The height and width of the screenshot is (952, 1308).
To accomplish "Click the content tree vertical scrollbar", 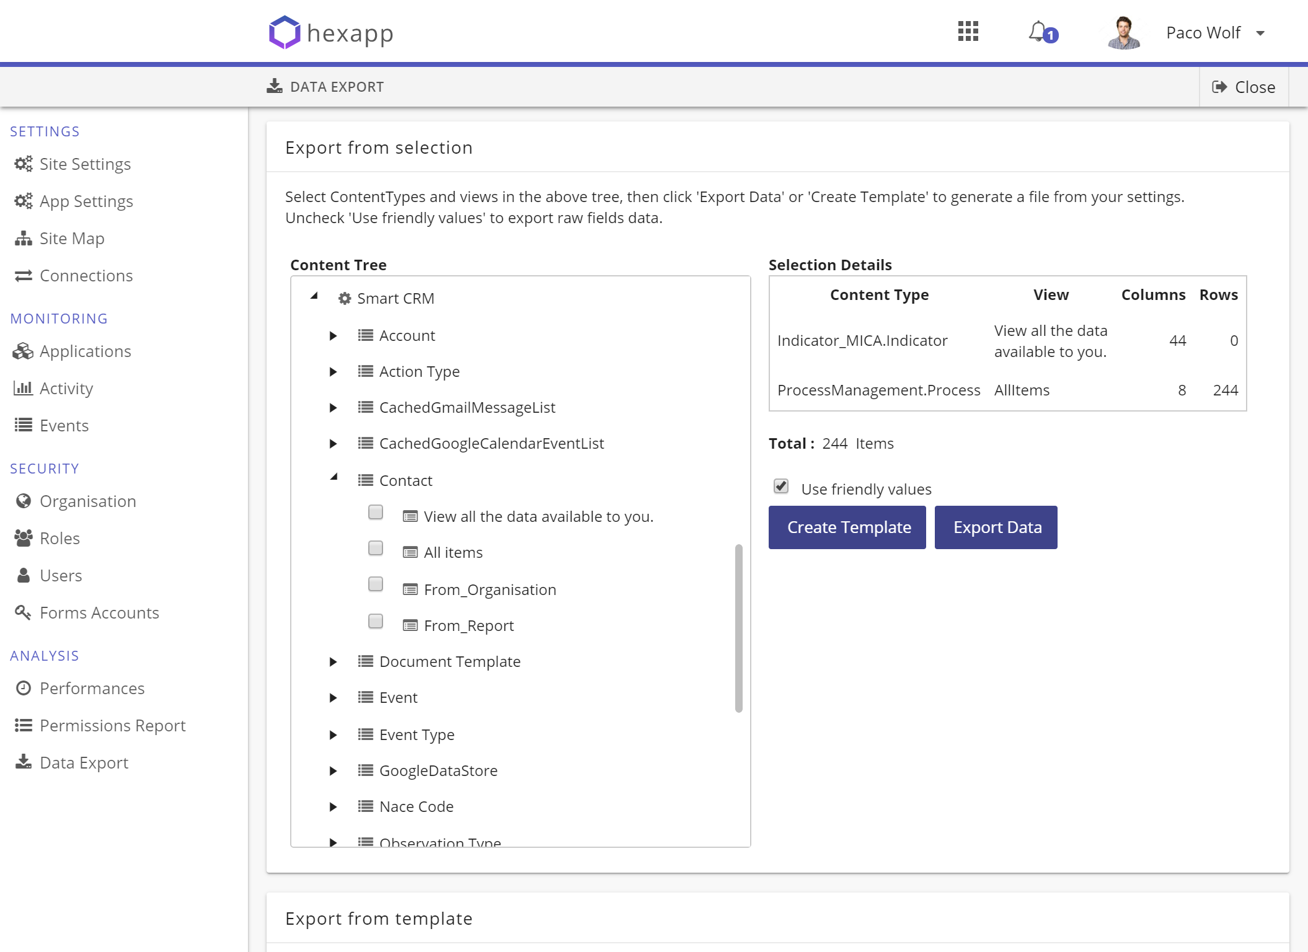I will [738, 628].
